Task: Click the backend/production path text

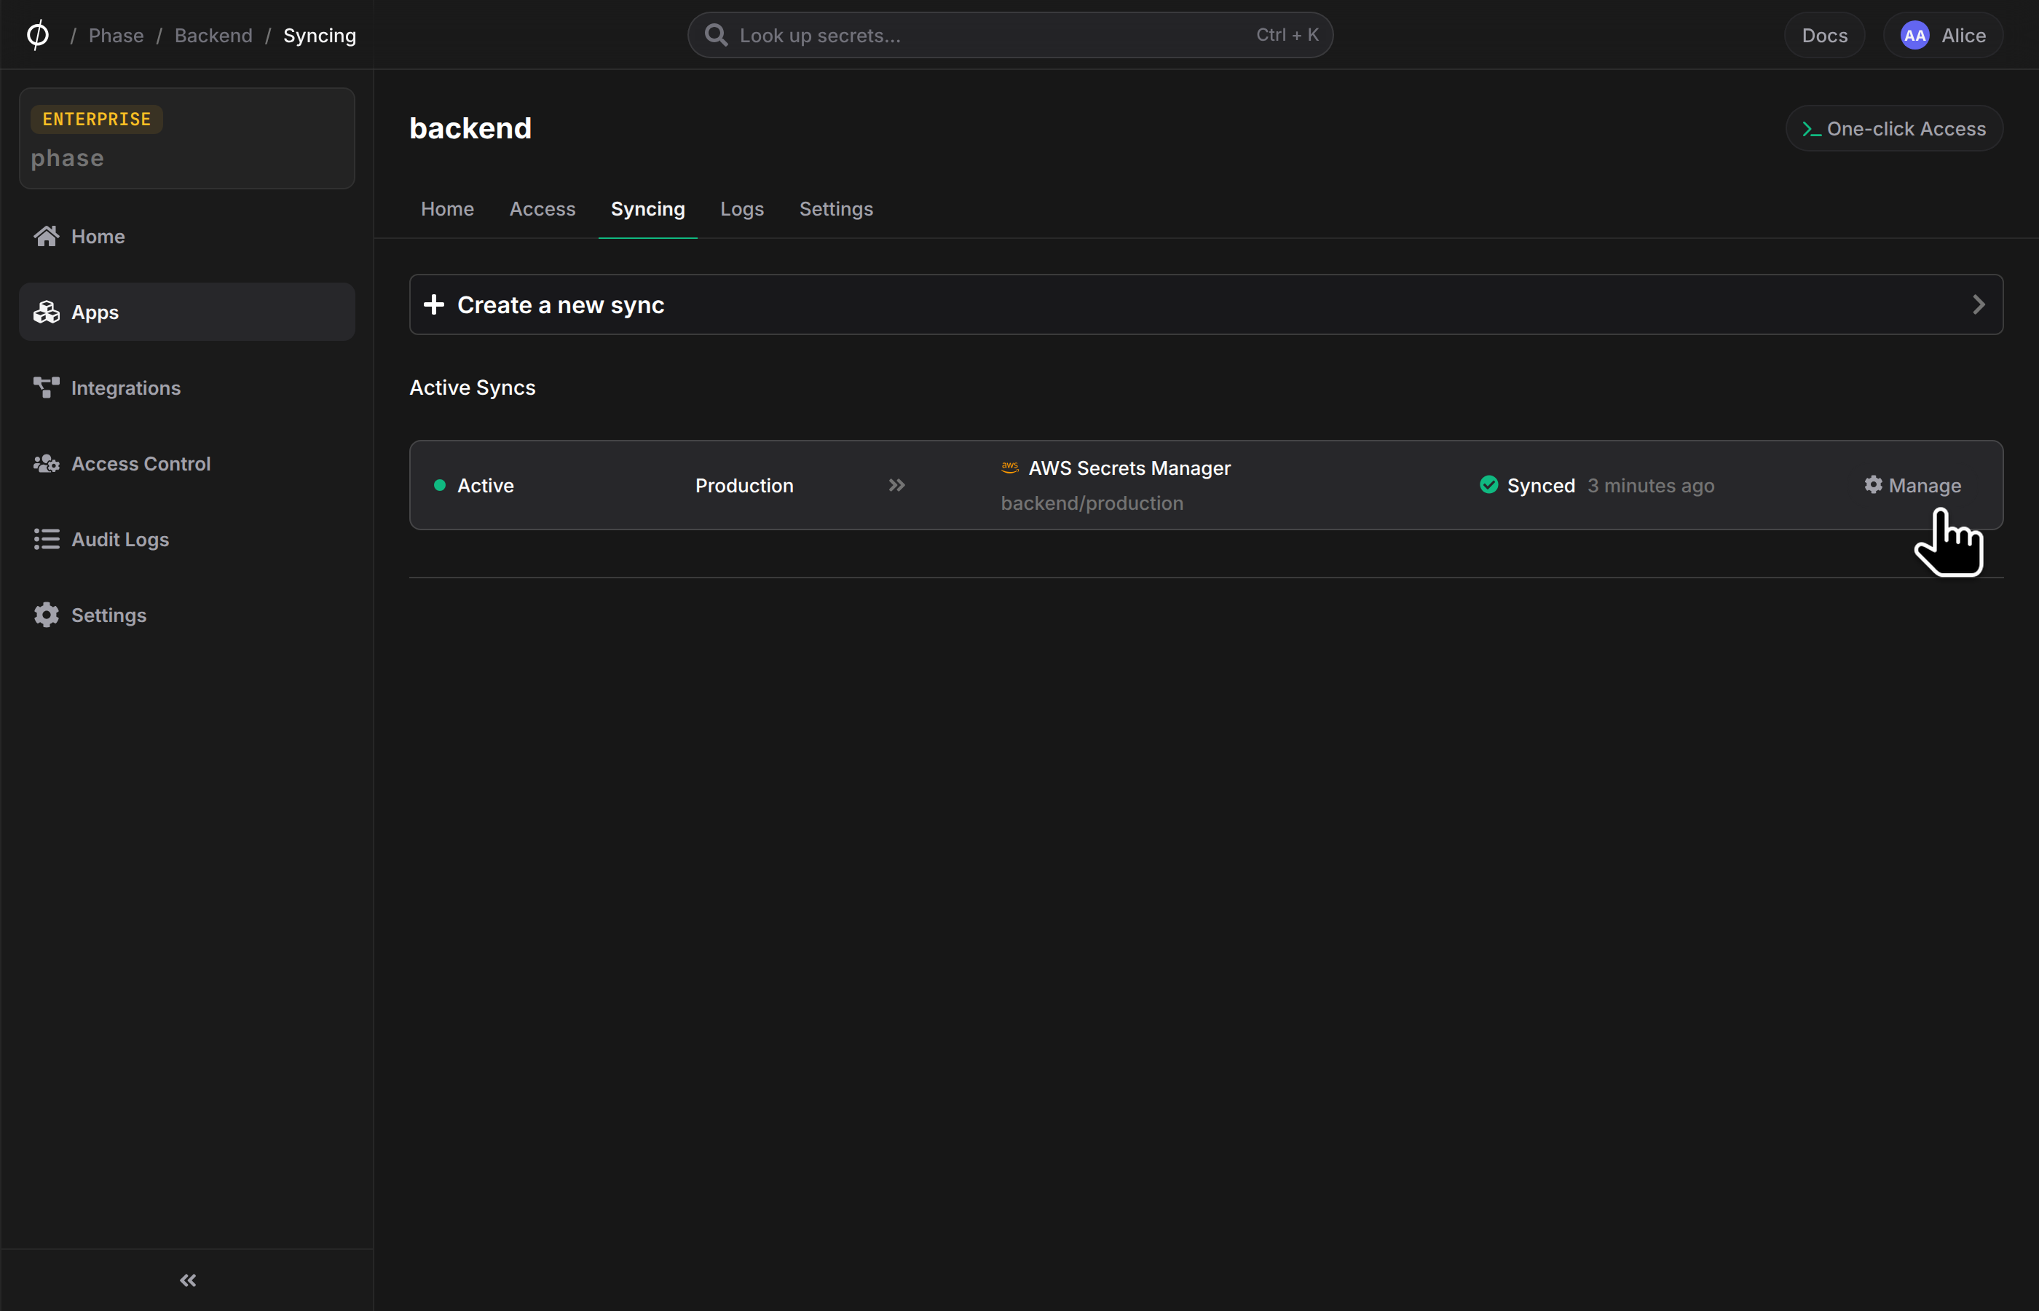Action: 1092,503
